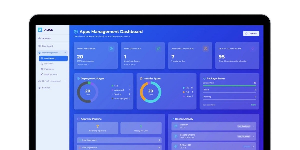Image resolution: width=300 pixels, height=150 pixels.
Task: Follow the Click to view link on Total Packages
Action: (83, 65)
